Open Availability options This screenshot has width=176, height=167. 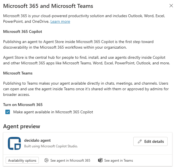tap(22, 160)
